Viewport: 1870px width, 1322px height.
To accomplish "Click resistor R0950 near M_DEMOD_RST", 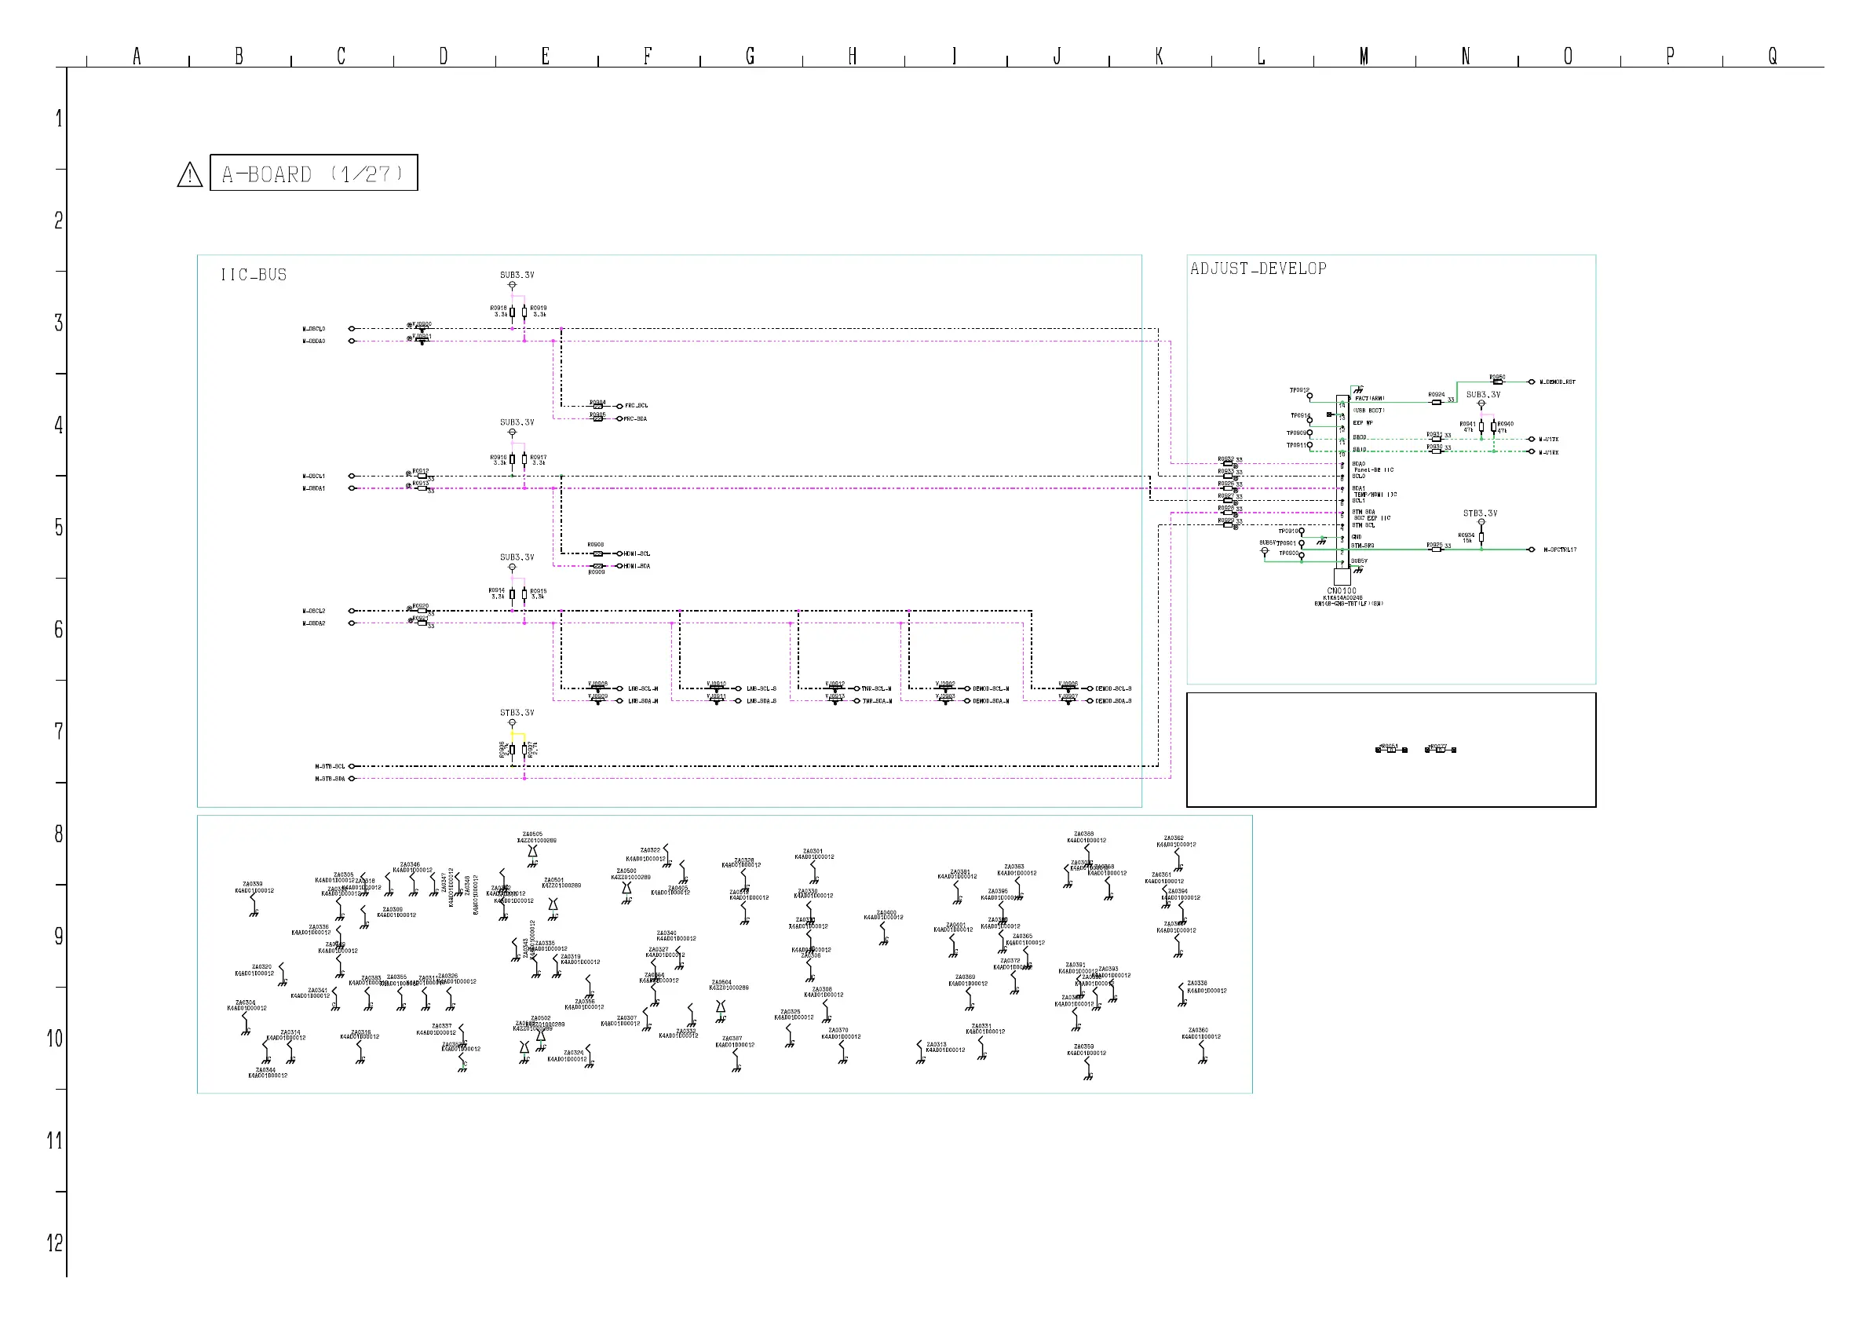I will tap(1497, 382).
